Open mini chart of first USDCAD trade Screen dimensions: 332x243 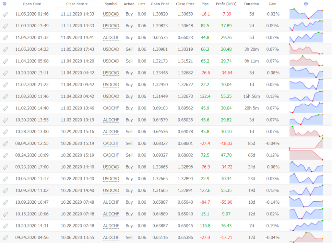tap(306, 14)
